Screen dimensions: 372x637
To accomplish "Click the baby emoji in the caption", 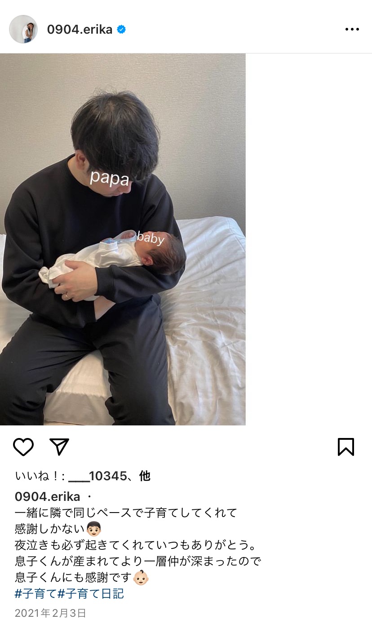I will [x=141, y=577].
